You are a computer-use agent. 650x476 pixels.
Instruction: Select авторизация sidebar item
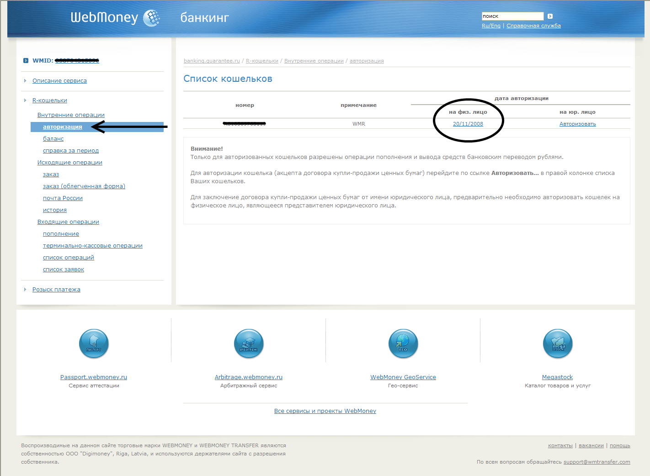[x=63, y=127]
